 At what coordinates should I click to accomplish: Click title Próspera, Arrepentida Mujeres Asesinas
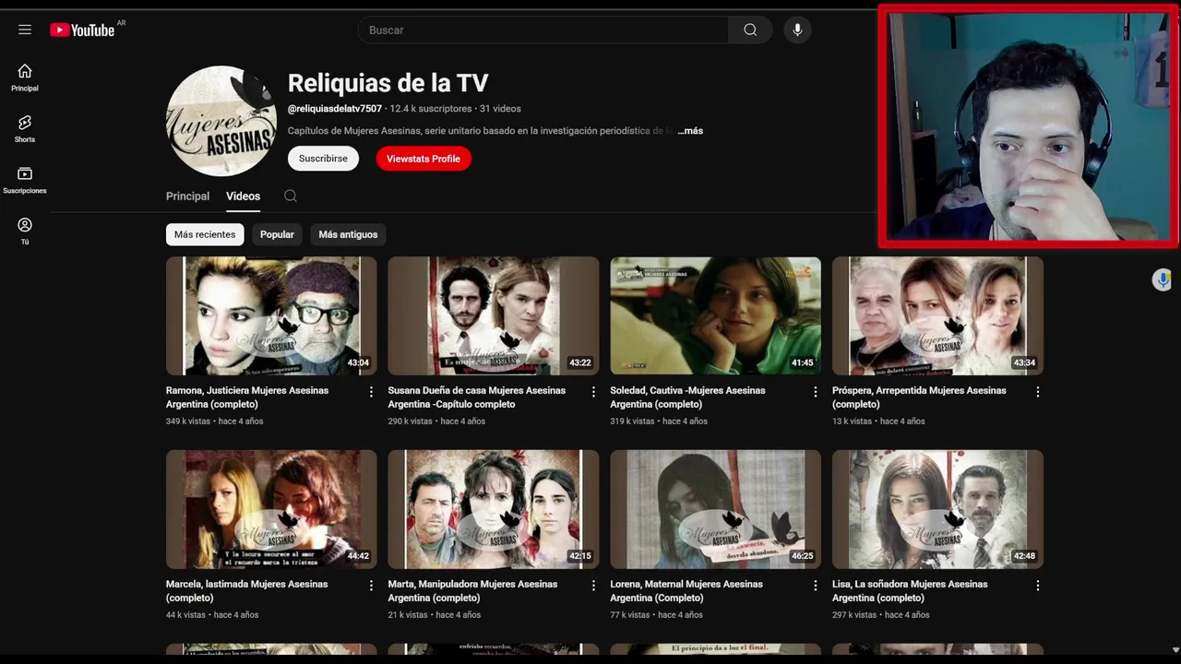pyautogui.click(x=919, y=397)
